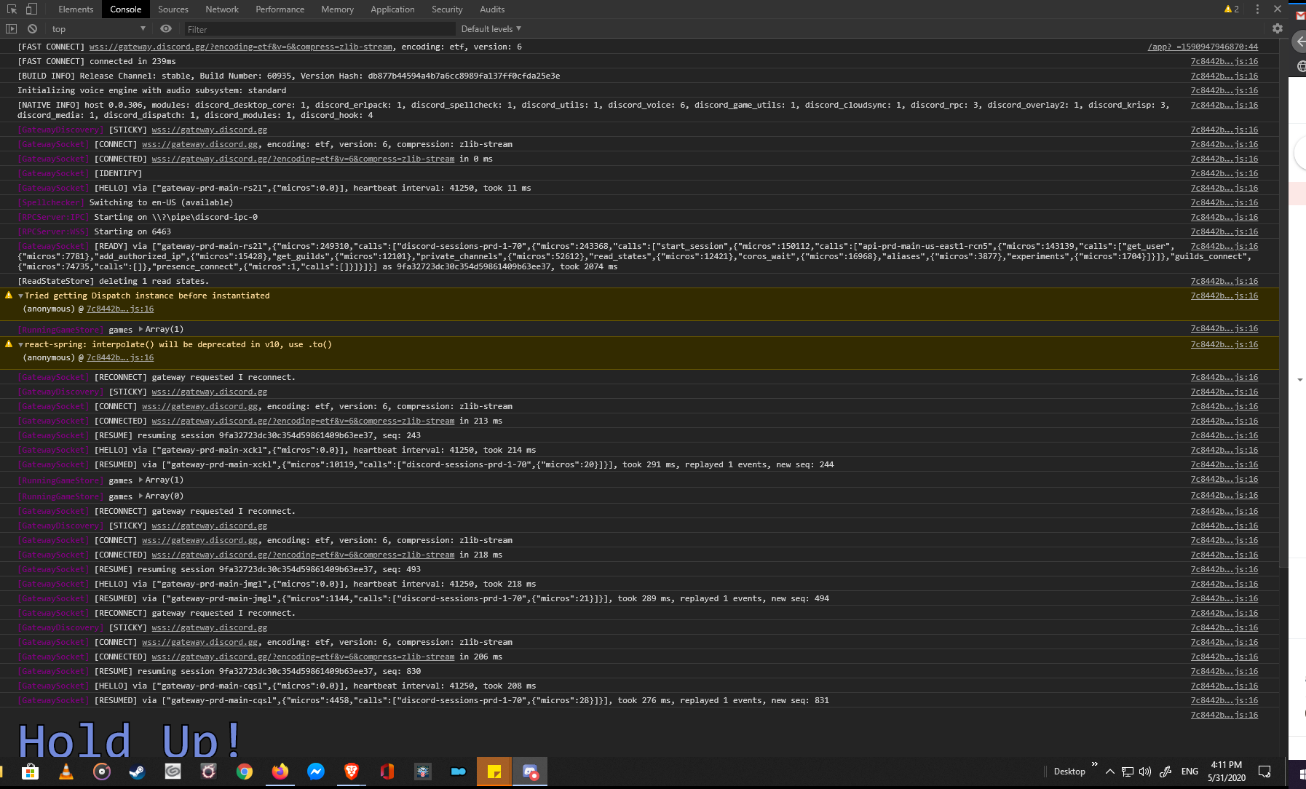Click the warnings count indicator

[1232, 9]
